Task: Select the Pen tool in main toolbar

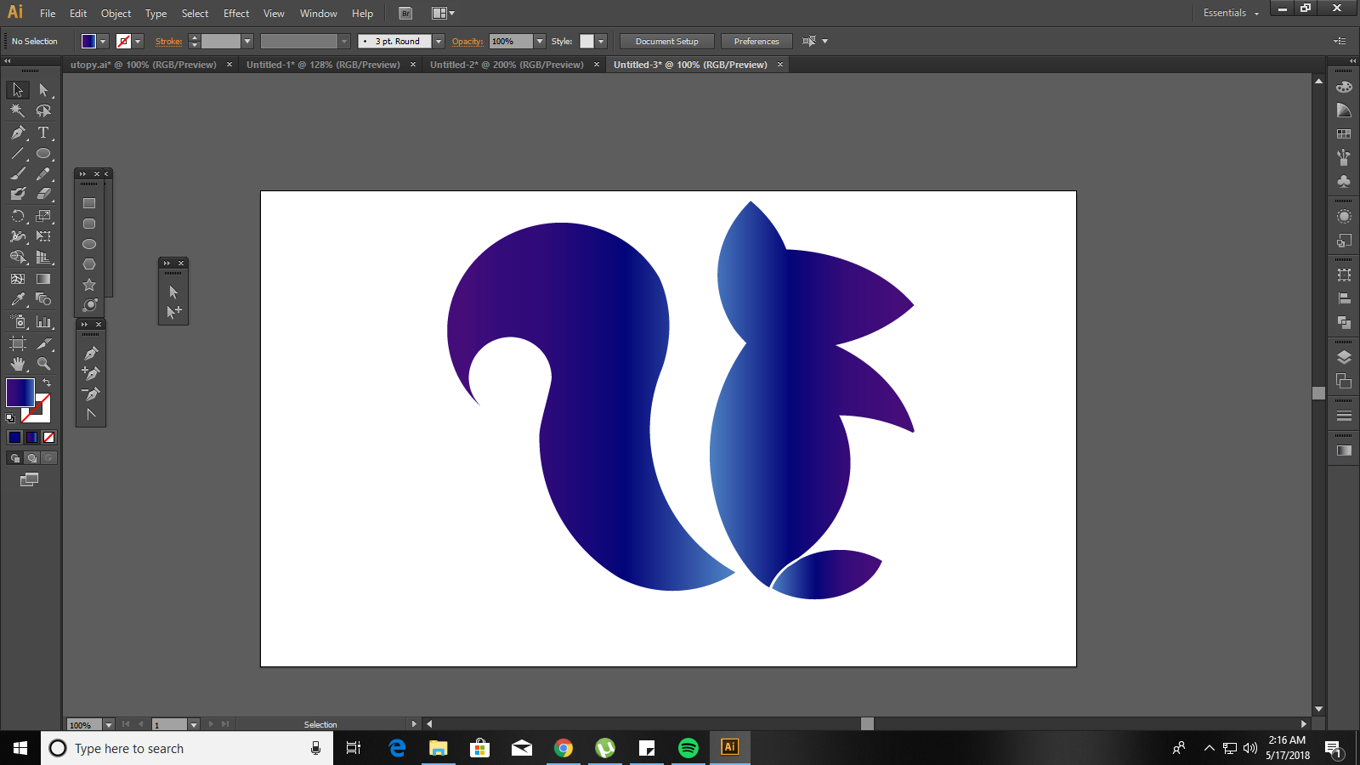Action: [x=18, y=133]
